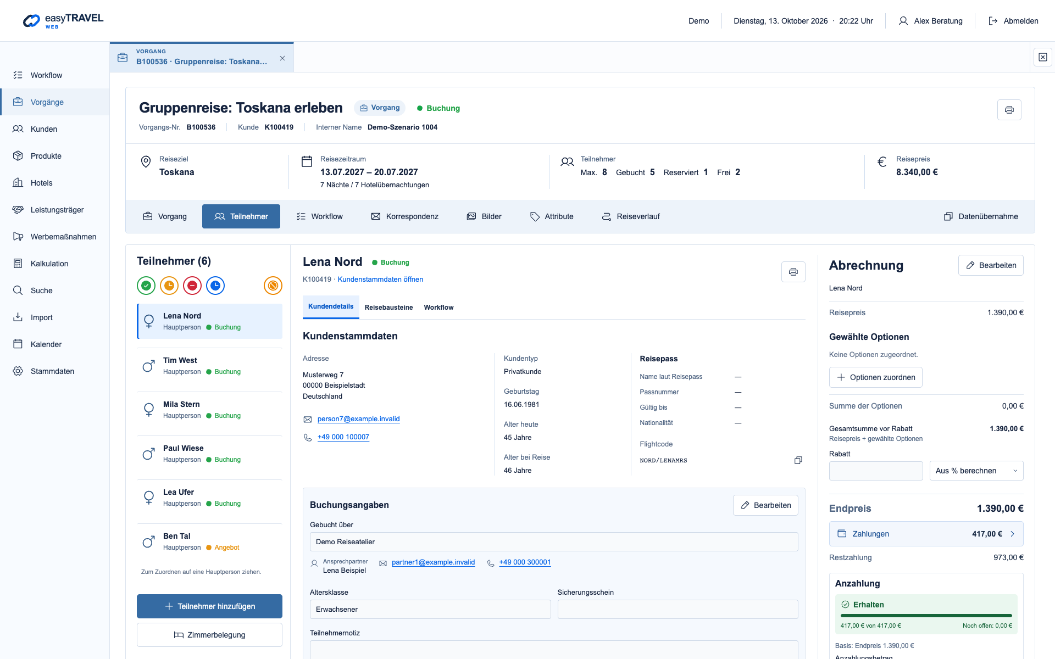This screenshot has width=1055, height=659.
Task: Toggle the green checkmark participant status filter
Action: [146, 286]
